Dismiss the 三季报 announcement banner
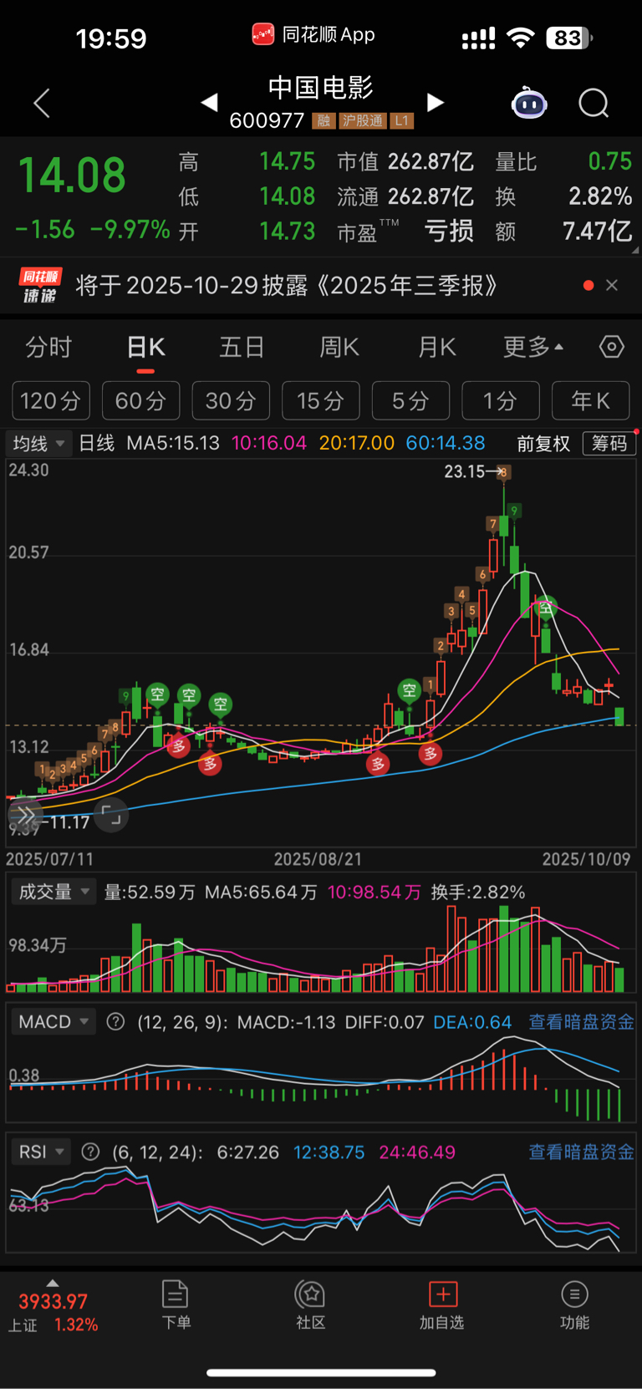 click(612, 286)
